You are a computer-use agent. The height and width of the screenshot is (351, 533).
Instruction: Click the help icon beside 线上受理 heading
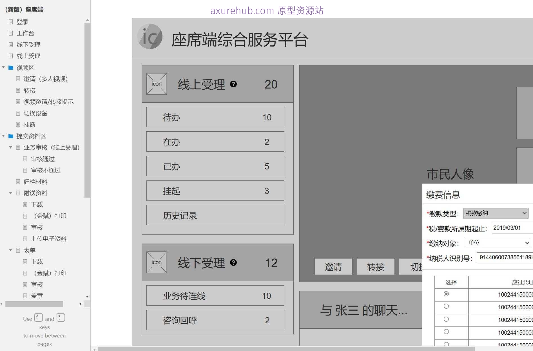[234, 84]
